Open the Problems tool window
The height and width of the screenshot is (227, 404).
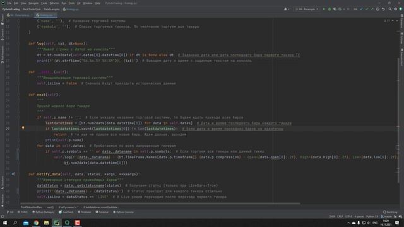coord(84,212)
